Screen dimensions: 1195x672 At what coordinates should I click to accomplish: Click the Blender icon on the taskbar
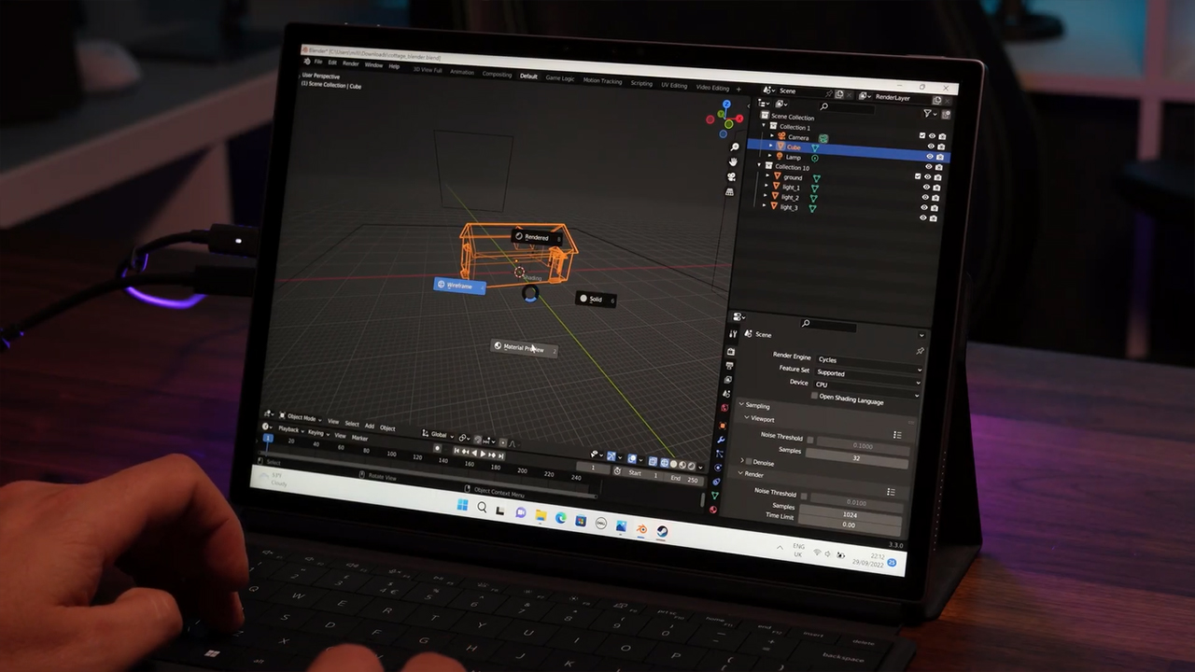pyautogui.click(x=642, y=530)
